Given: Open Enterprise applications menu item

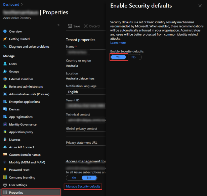Looking at the screenshot, I should 25,102.
